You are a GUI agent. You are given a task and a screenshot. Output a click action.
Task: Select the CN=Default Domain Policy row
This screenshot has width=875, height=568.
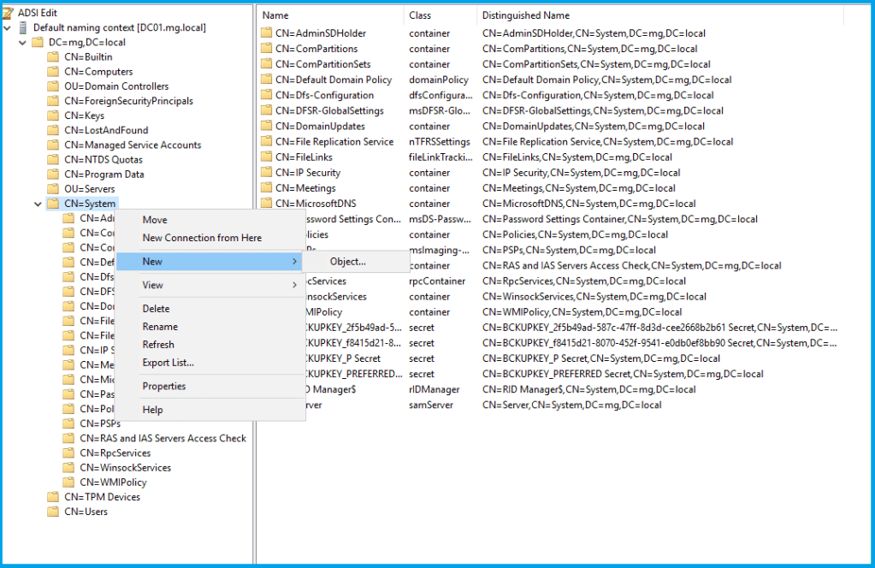pyautogui.click(x=333, y=80)
